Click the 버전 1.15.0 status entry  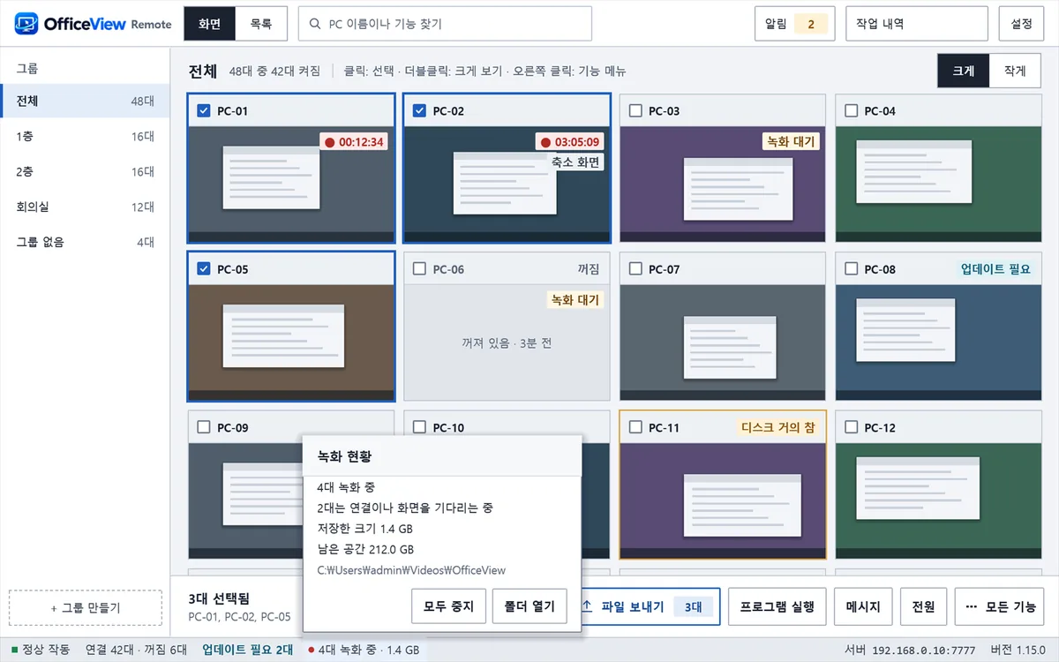point(1018,651)
